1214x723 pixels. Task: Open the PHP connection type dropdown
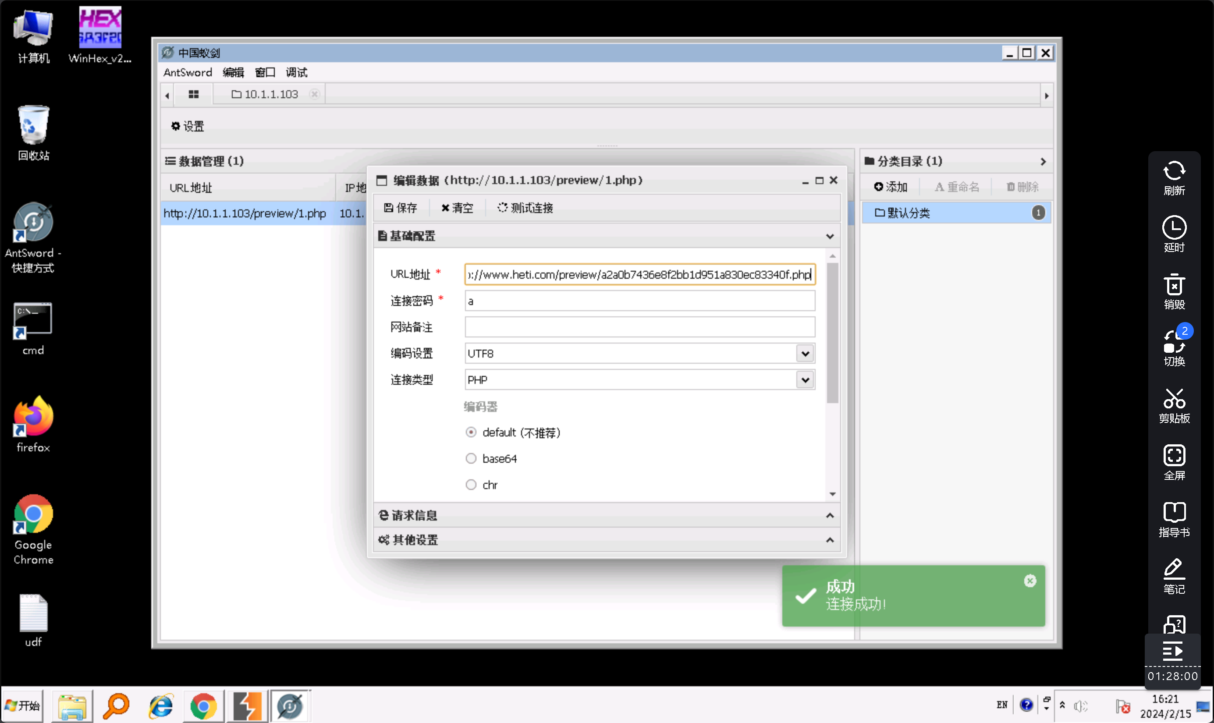coord(805,380)
